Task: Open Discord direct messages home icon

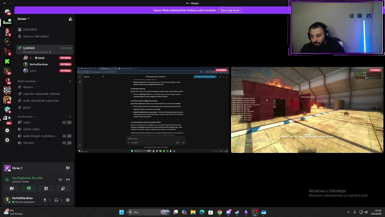Action: [x=7, y=11]
